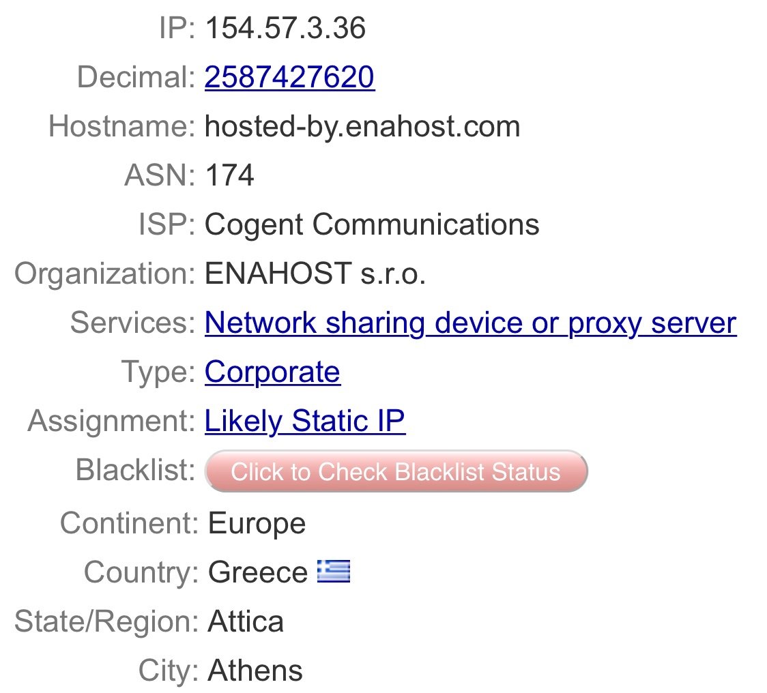Viewport: 767px width, 693px height.
Task: Click the IP address 154.57.3.36
Action: point(285,29)
